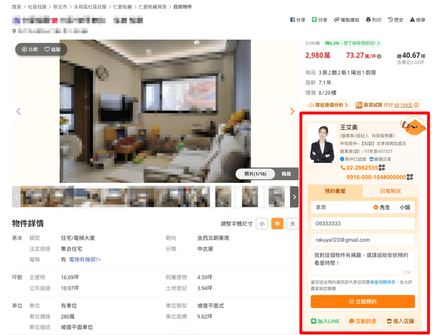This screenshot has height=335, width=432.
Task: Copy link using 複製連結
Action: click(346, 20)
